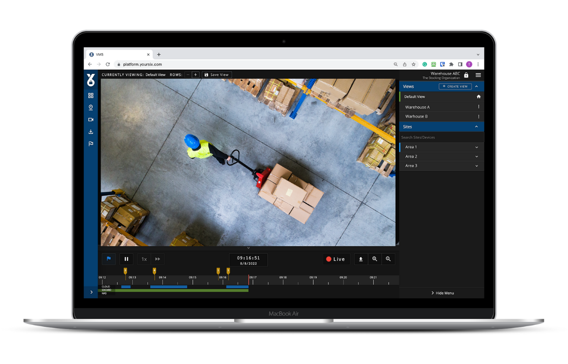Open the hamburger menu at top right
Image resolution: width=568 pixels, height=364 pixels.
478,75
